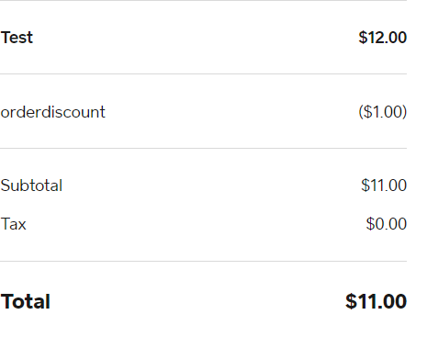Select the $11.00 subtotal amount

pos(384,185)
